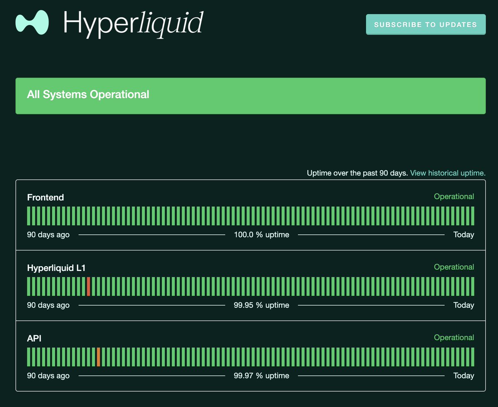Click Frontend's Operational status label
The image size is (498, 407).
[454, 197]
